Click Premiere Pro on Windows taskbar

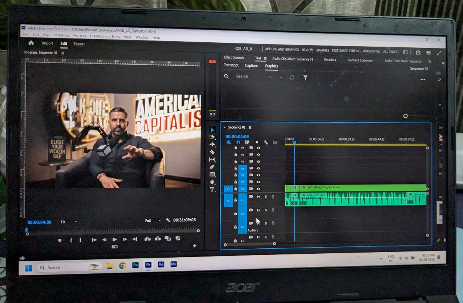pyautogui.click(x=148, y=265)
